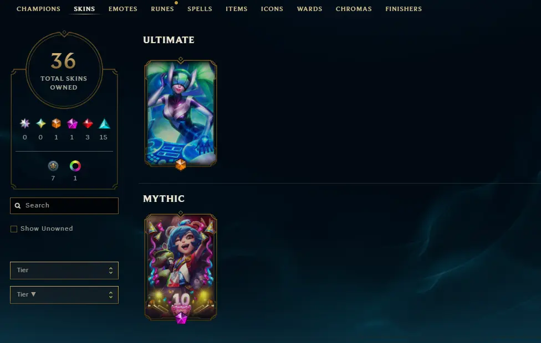Open the Finishers tab
The width and height of the screenshot is (541, 343).
tap(404, 9)
